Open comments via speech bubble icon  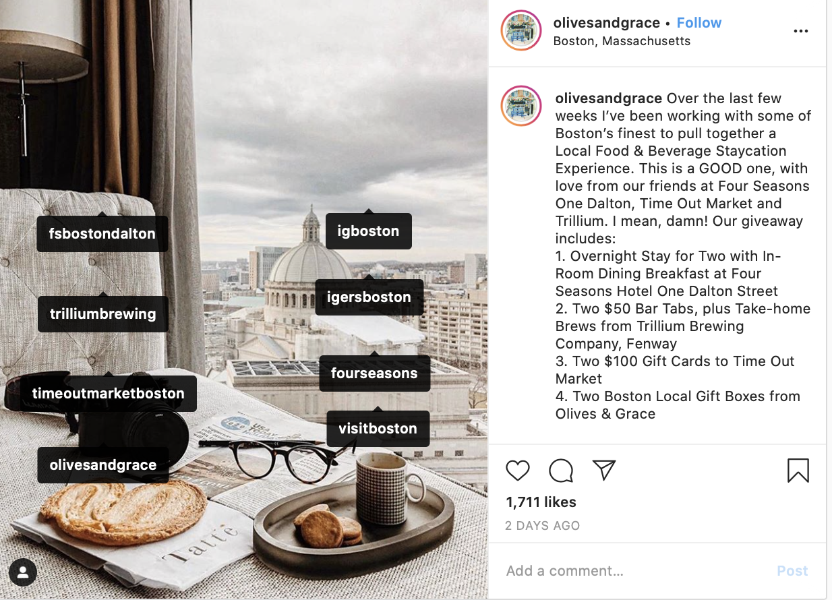[561, 470]
